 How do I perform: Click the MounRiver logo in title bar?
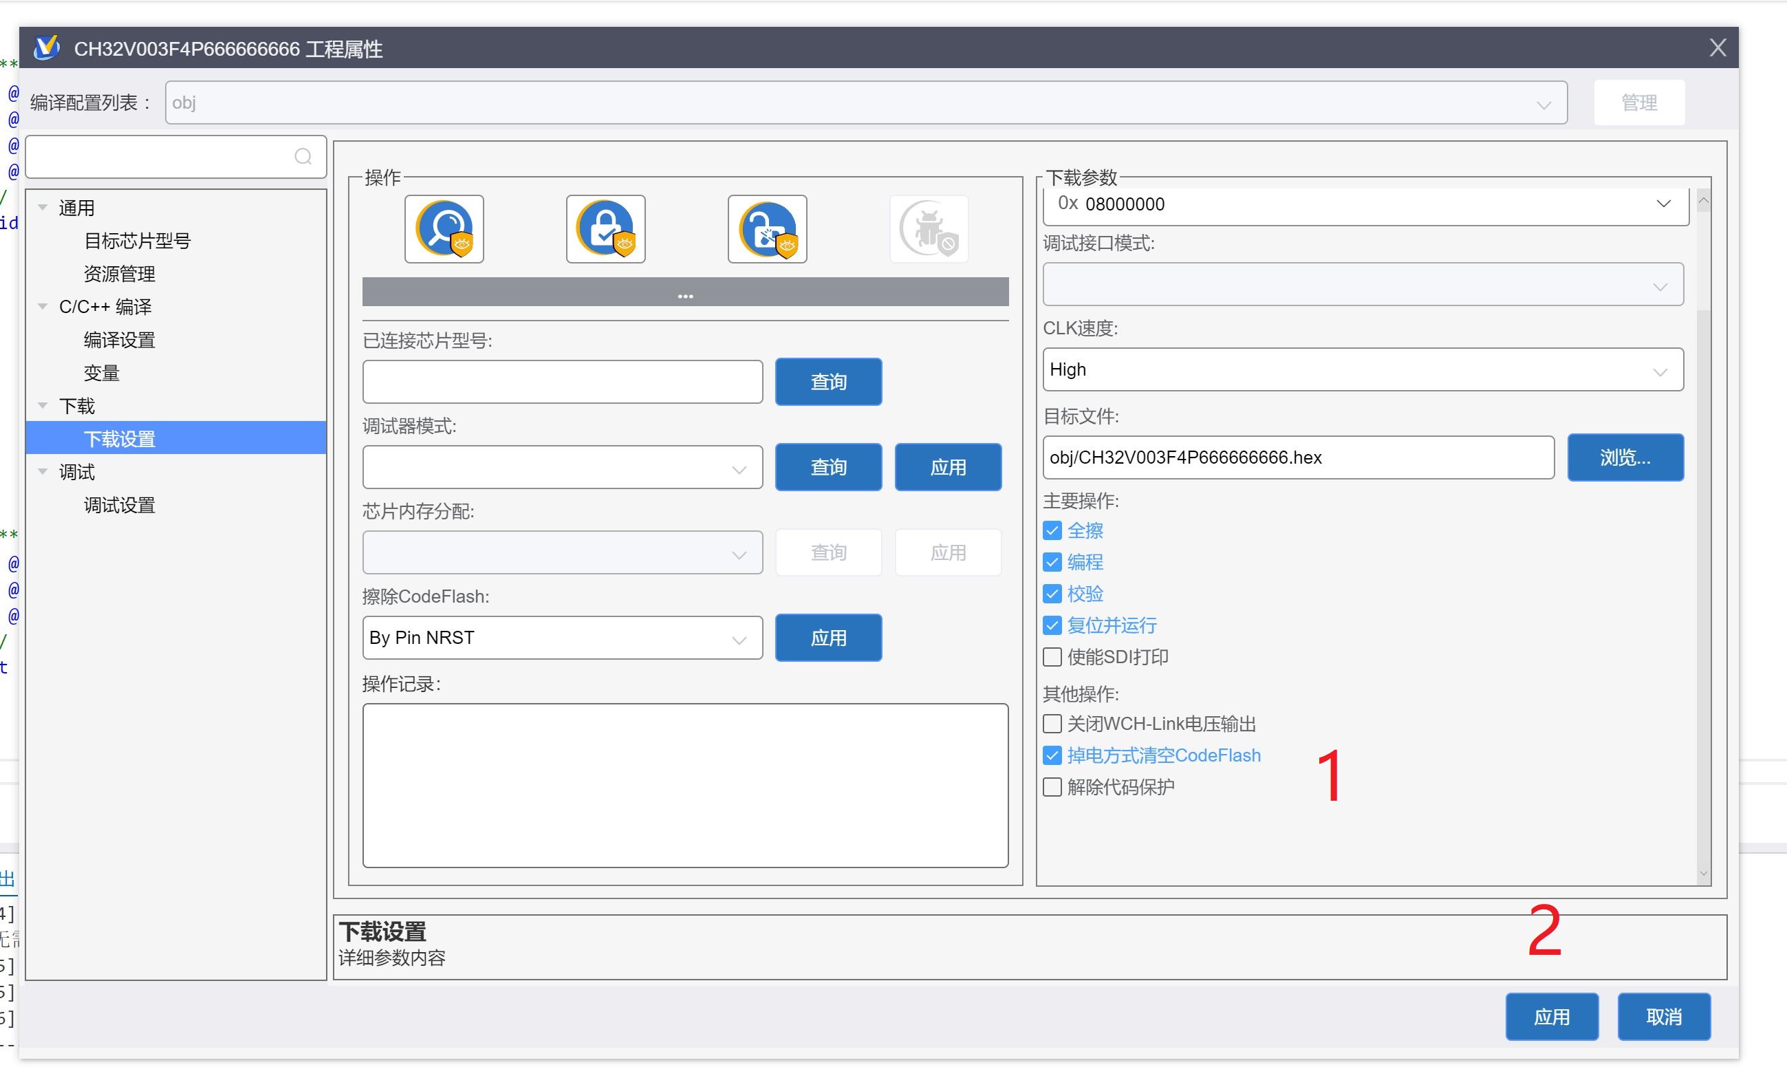point(47,48)
